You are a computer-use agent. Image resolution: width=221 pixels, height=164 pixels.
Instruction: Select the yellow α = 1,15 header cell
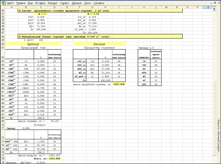[92, 14]
